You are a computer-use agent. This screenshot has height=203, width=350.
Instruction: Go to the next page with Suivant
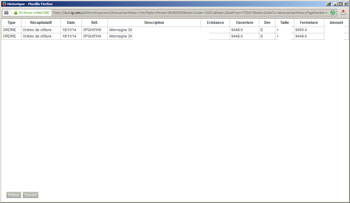coord(31,195)
